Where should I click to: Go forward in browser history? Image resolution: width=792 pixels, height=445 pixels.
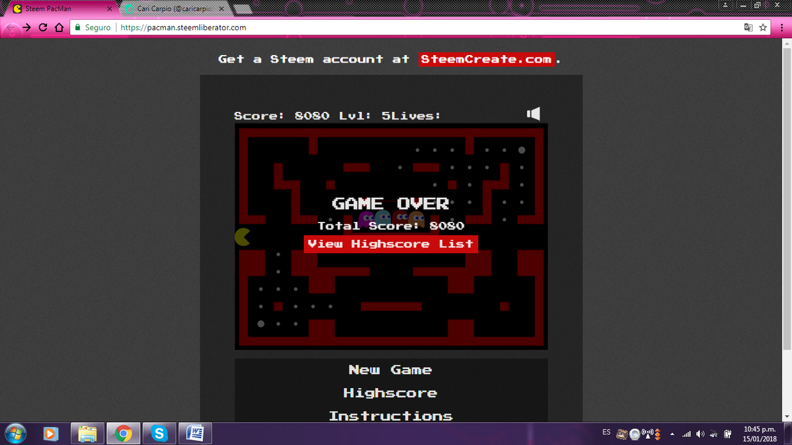[27, 28]
